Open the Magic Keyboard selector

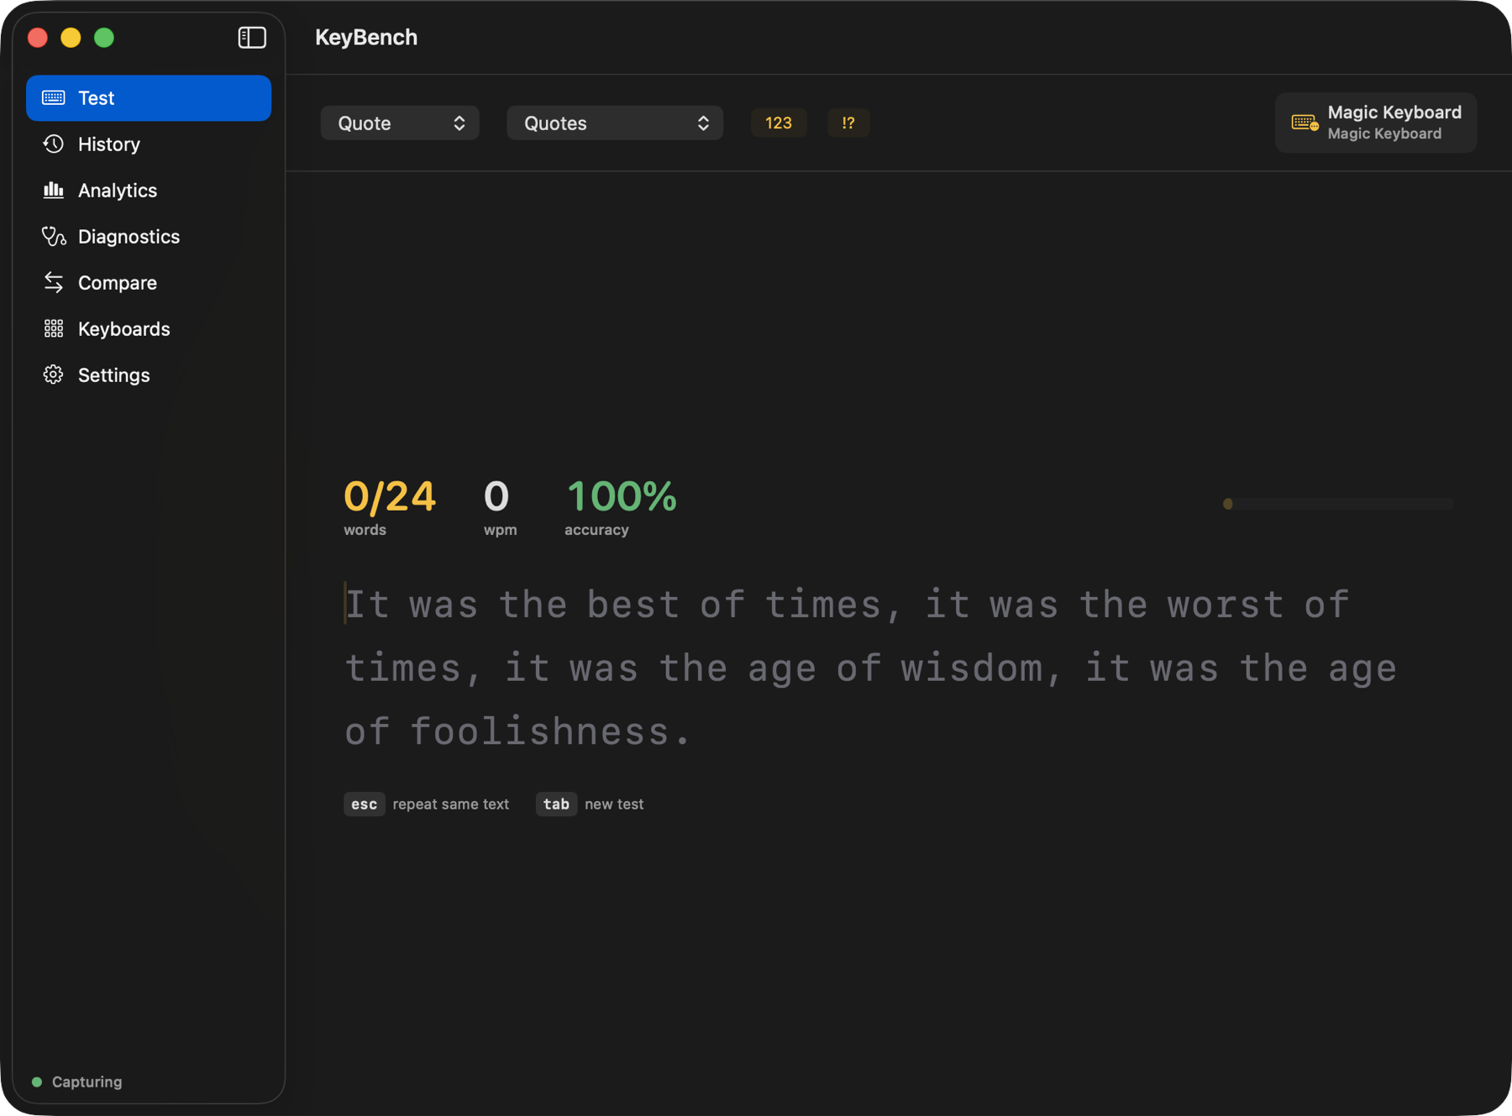(1376, 123)
